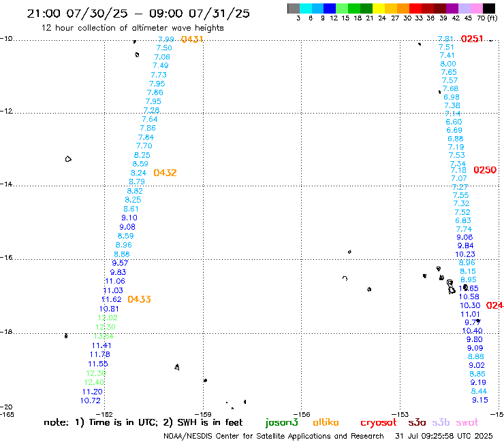Click the 7.28 wave height value
The image size is (504, 442).
coord(151,110)
